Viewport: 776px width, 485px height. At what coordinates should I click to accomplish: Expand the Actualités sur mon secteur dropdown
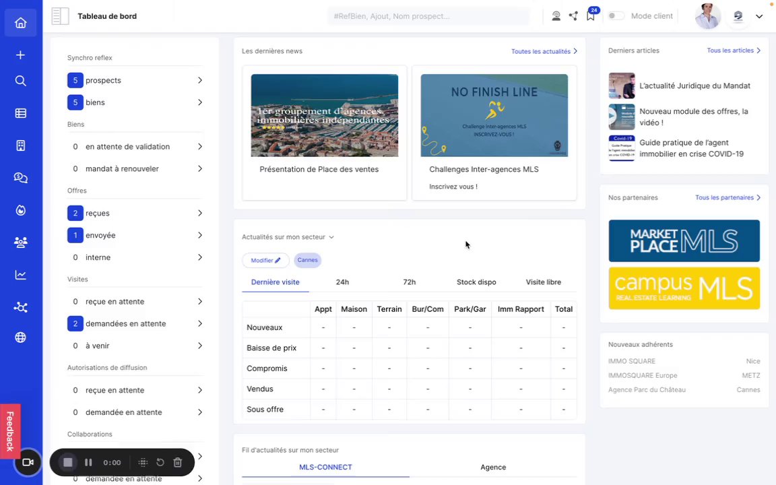point(288,237)
